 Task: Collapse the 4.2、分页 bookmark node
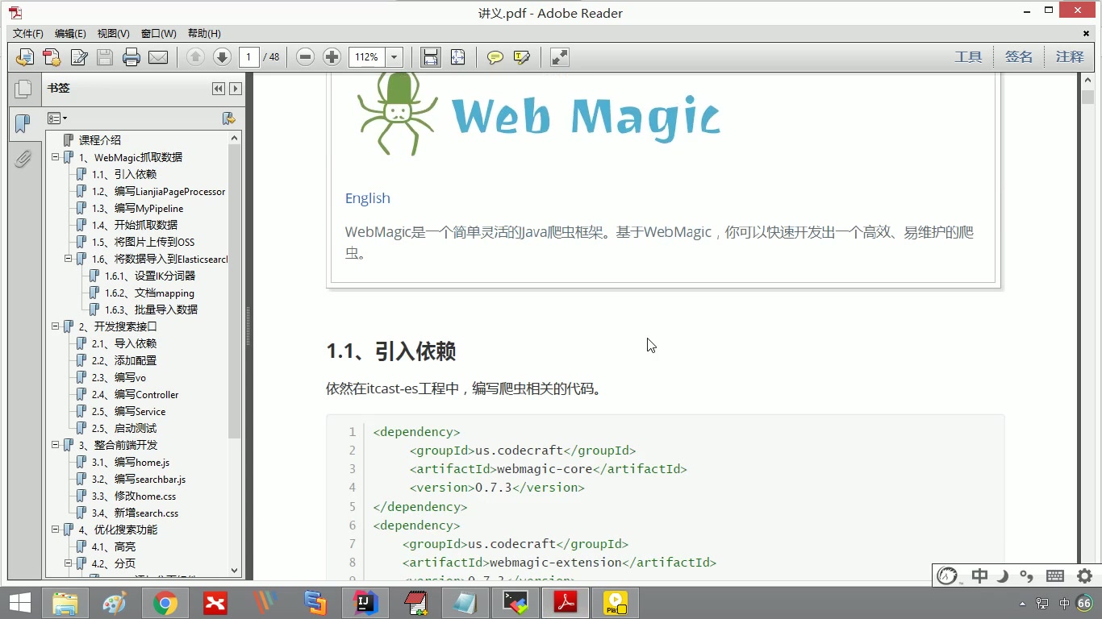tap(69, 563)
